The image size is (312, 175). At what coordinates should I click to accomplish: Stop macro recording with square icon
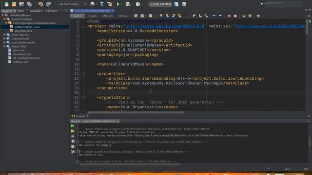pyautogui.click(x=235, y=16)
